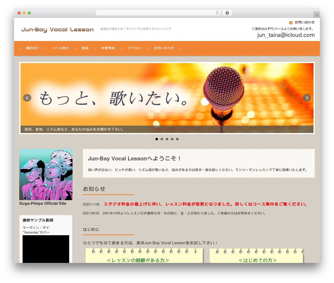Navigate to the アクセス menu page

(x=134, y=48)
